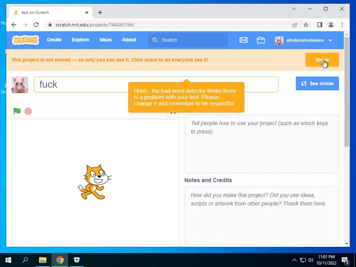Open the Explore menu item

(x=81, y=40)
